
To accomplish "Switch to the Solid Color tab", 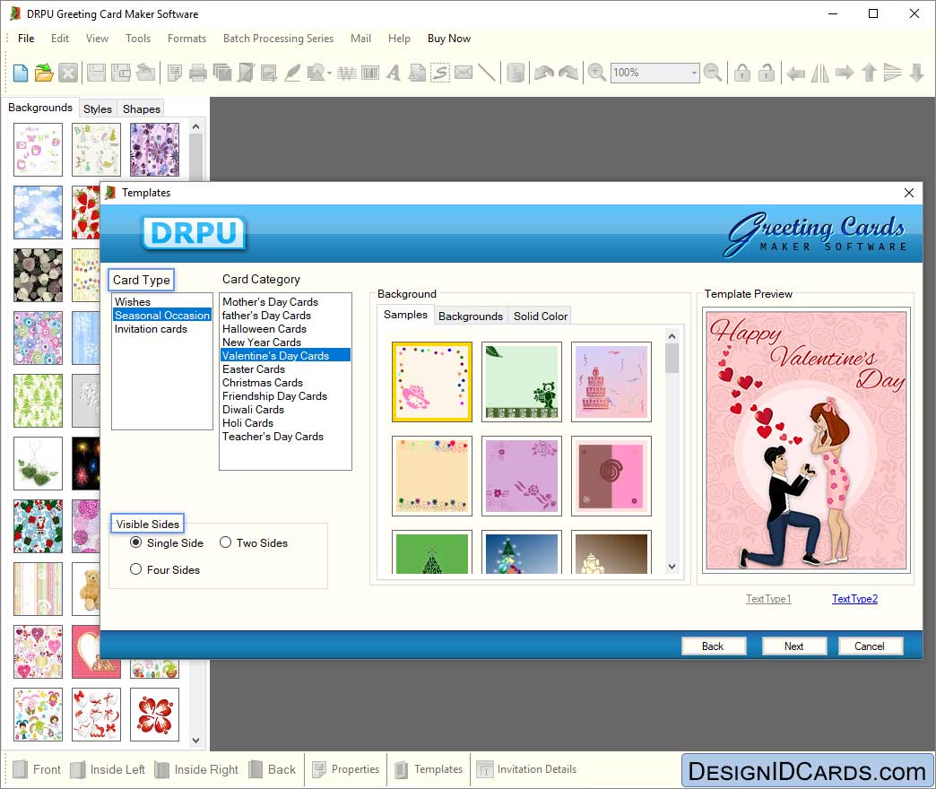I will (x=541, y=316).
